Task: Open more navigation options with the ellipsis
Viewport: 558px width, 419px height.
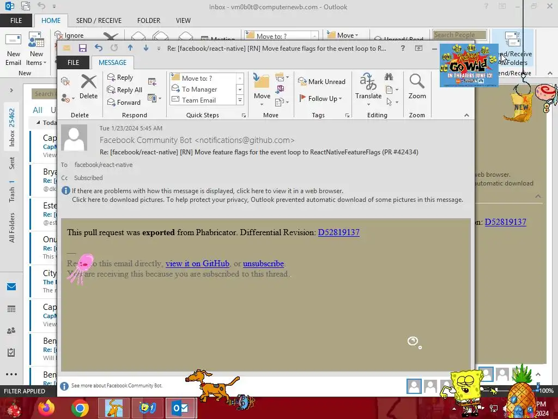Action: click(x=11, y=374)
